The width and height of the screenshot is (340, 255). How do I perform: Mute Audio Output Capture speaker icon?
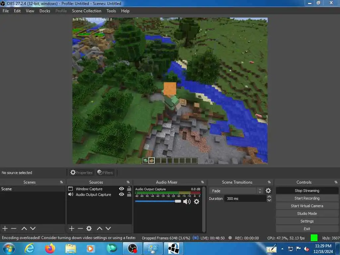coord(187,202)
